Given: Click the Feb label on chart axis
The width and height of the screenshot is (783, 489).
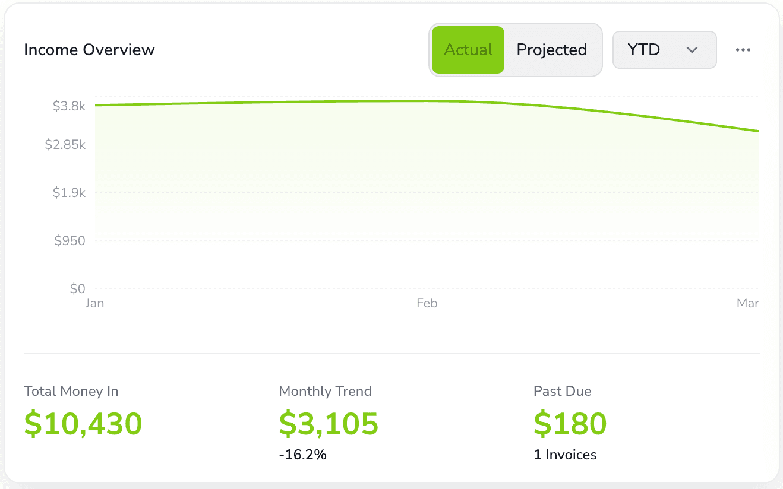Looking at the screenshot, I should click(x=427, y=303).
